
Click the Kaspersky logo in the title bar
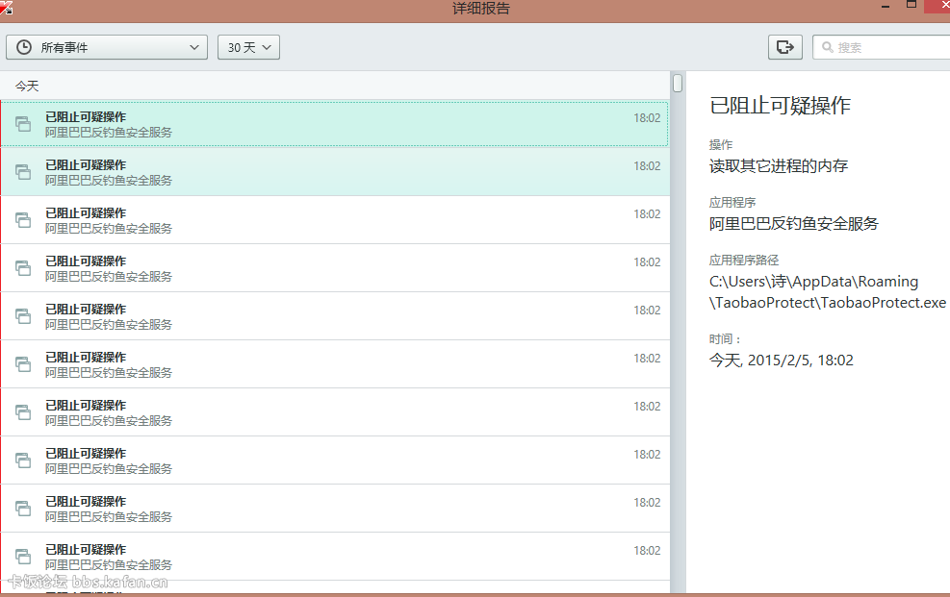(6, 8)
